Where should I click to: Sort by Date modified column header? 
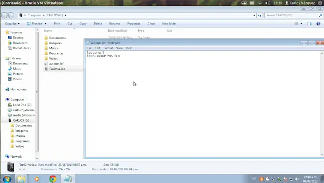(117, 30)
